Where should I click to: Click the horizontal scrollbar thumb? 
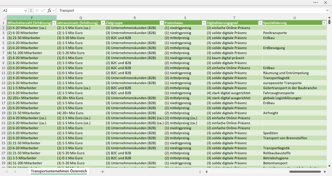tap(305, 172)
